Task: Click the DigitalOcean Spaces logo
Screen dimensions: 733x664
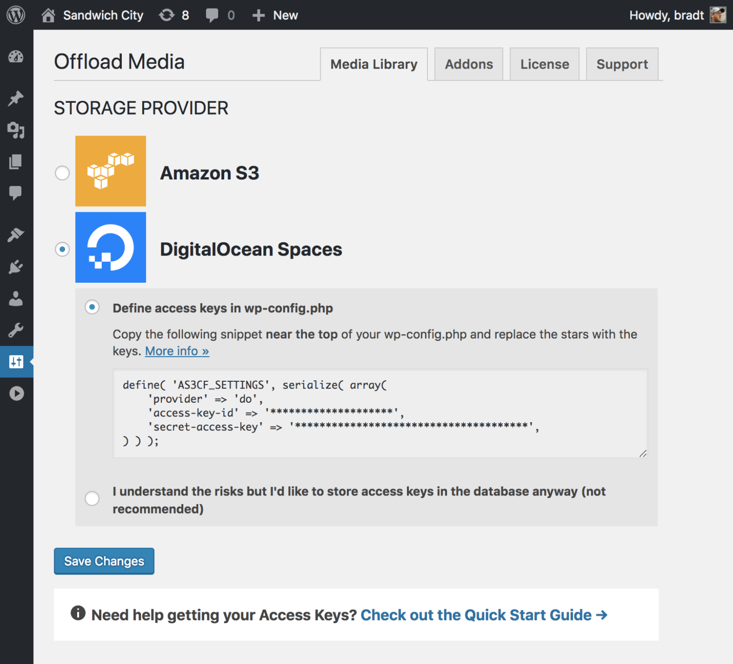Action: [110, 247]
